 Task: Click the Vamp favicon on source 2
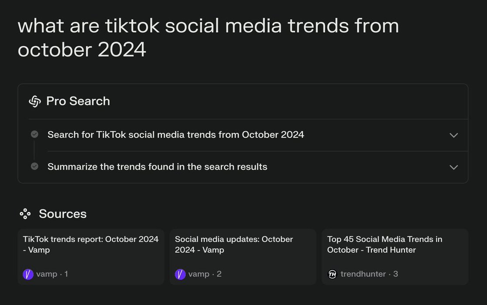[x=180, y=274]
